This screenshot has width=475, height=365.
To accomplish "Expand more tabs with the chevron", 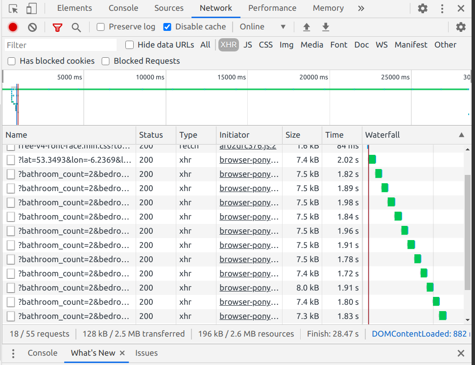I will tap(361, 8).
